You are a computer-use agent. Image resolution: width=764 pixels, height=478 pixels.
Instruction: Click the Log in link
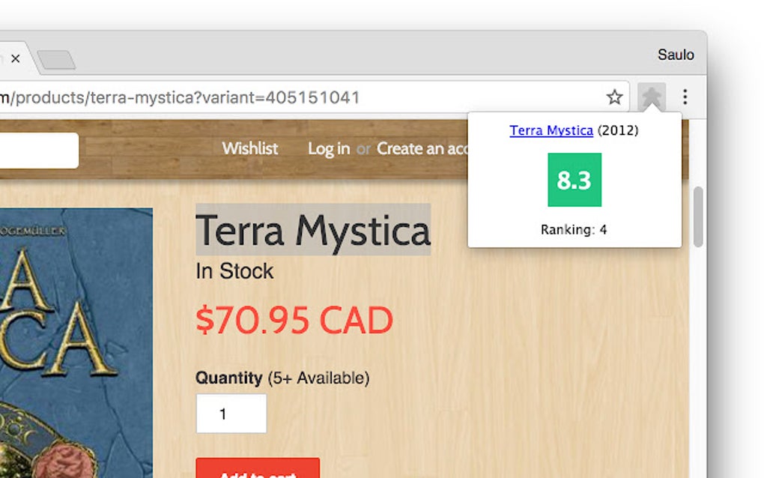[329, 148]
